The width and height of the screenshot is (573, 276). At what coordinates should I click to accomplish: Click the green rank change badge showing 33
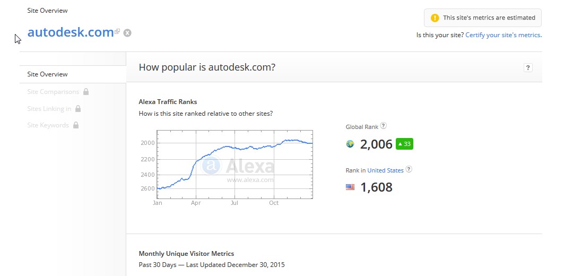pyautogui.click(x=404, y=144)
